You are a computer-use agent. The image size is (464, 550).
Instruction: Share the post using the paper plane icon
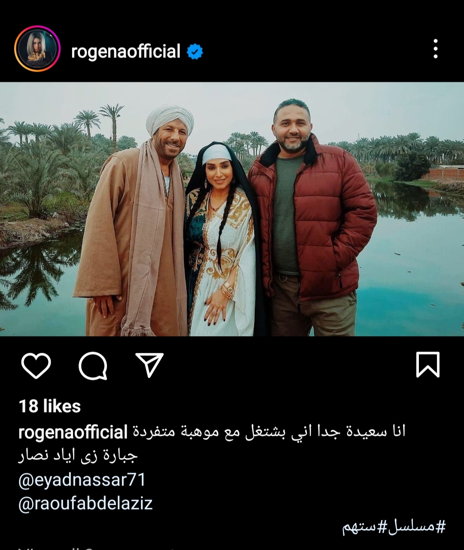pyautogui.click(x=150, y=365)
